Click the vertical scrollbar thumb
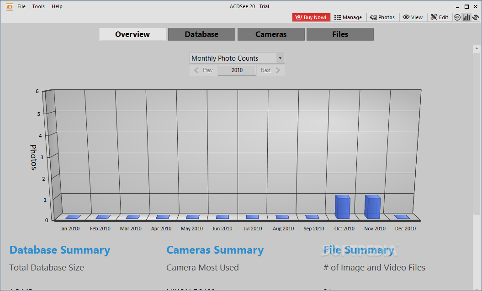482x291 pixels. click(x=477, y=134)
